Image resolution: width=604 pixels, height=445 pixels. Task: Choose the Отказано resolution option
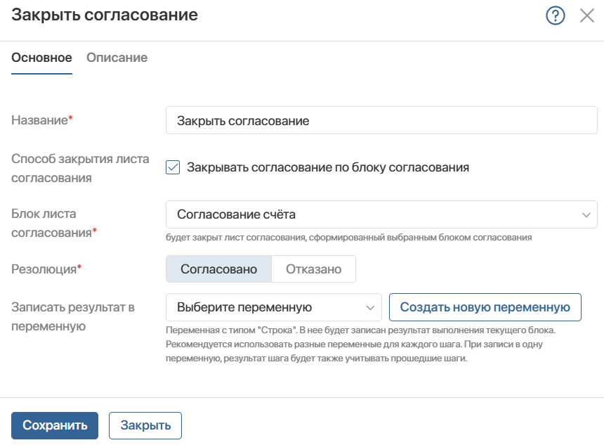[313, 269]
